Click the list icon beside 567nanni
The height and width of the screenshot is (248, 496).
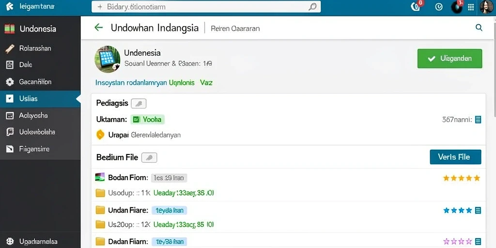click(478, 120)
